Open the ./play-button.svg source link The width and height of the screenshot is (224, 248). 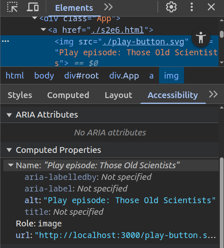tap(143, 42)
